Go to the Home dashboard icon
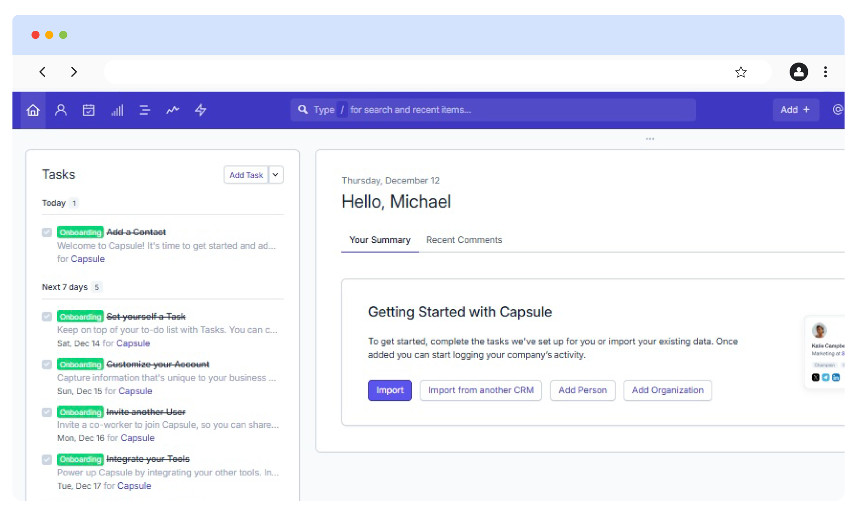 click(33, 110)
